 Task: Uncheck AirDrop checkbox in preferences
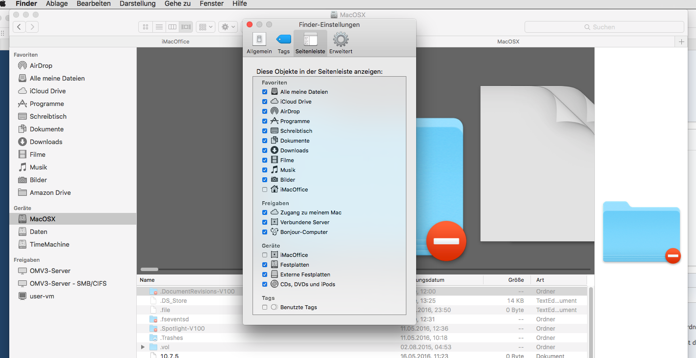[x=265, y=111]
